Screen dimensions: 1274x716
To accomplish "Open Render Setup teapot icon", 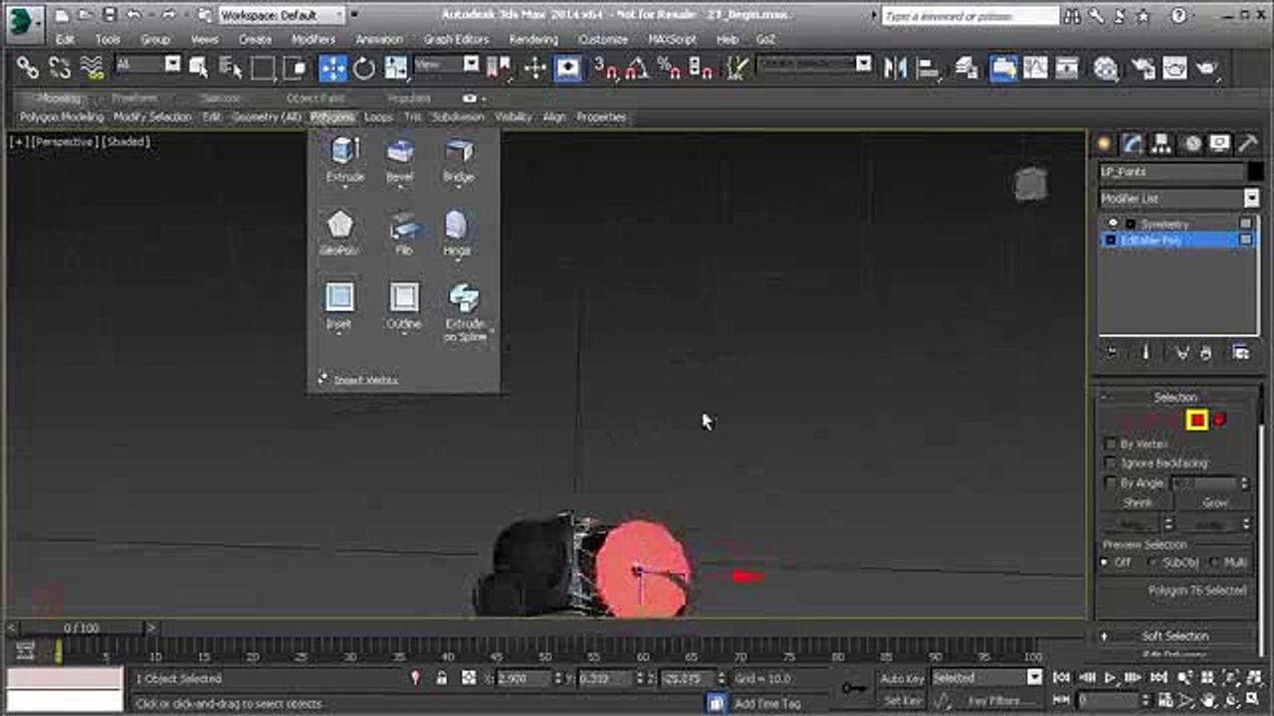I will (1143, 68).
